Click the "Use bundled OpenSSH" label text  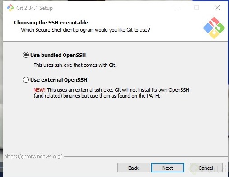pyautogui.click(x=58, y=55)
